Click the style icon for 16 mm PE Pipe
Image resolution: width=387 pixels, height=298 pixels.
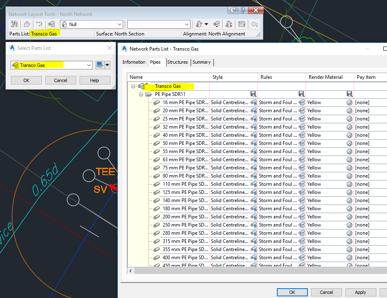tap(254, 102)
